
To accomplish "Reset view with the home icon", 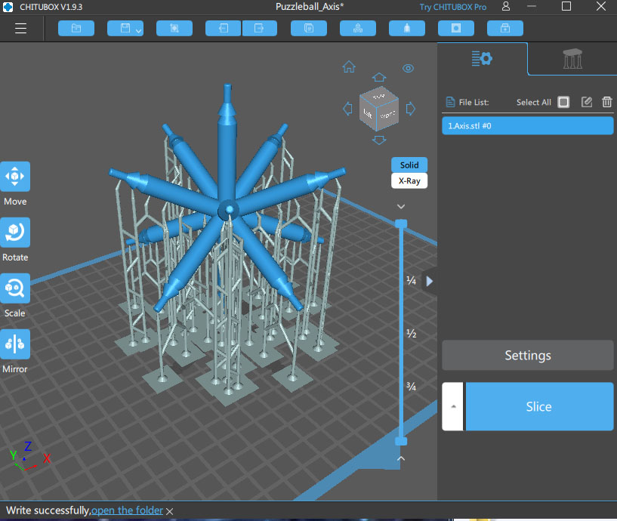I will [x=349, y=67].
